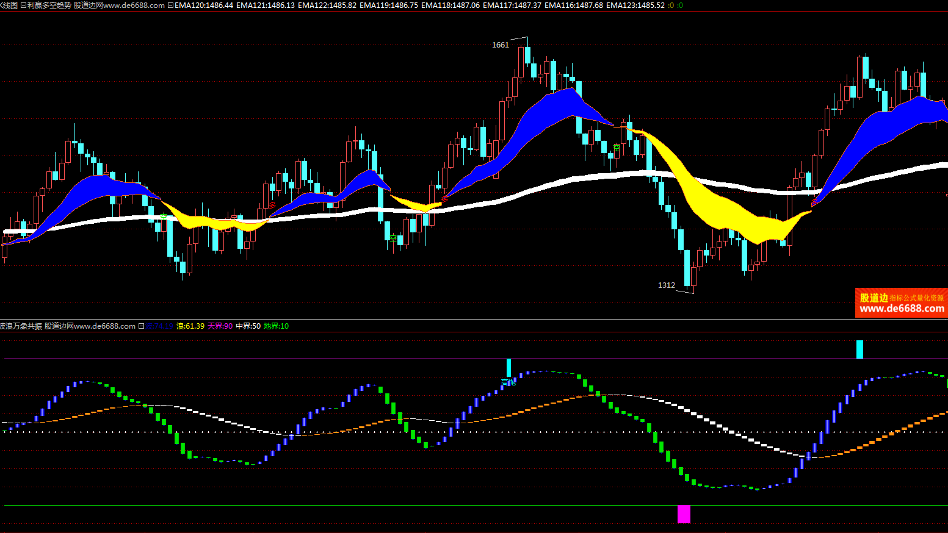948x533 pixels.
Task: Select the EMA120 value readout
Action: 204,5
